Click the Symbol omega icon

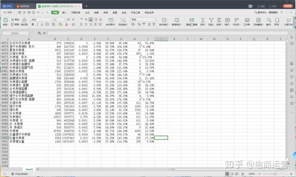pyautogui.click(x=277, y=20)
